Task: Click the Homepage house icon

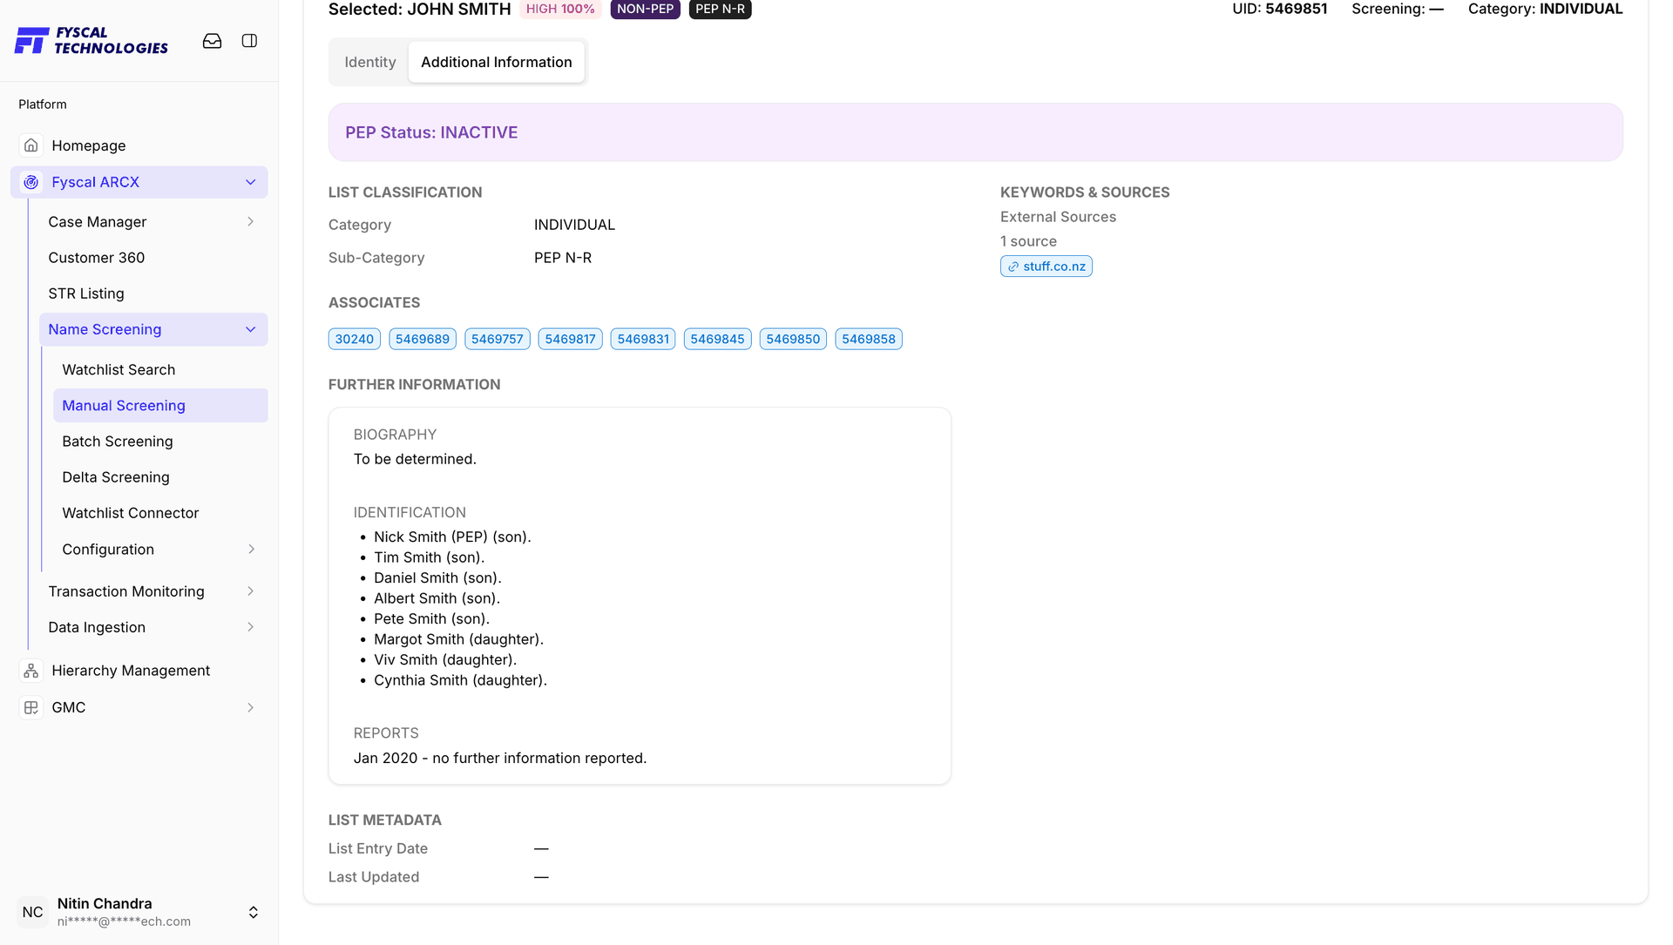Action: click(x=31, y=145)
